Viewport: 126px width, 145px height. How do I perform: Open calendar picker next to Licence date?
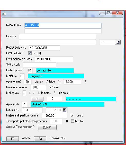pos(118,42)
